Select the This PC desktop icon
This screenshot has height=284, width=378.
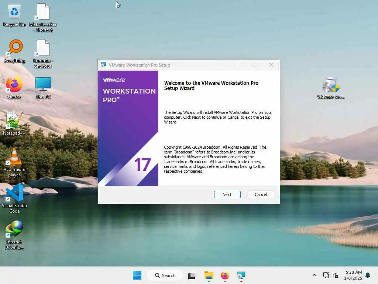click(43, 88)
